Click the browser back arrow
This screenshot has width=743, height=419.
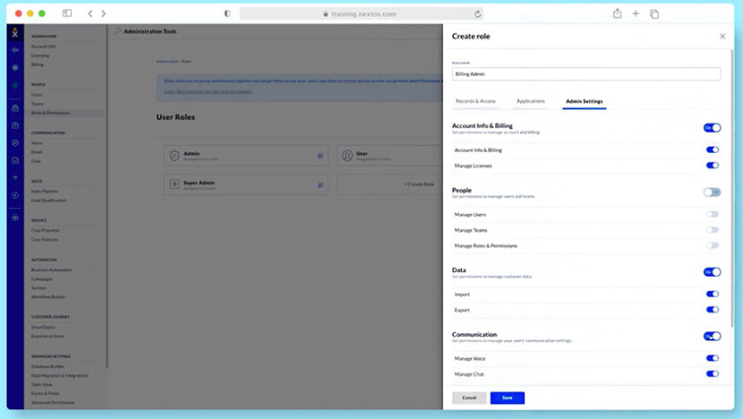[x=90, y=13]
